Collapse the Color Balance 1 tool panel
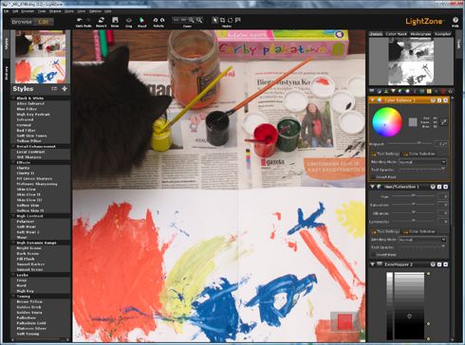The width and height of the screenshot is (465, 345). (373, 100)
